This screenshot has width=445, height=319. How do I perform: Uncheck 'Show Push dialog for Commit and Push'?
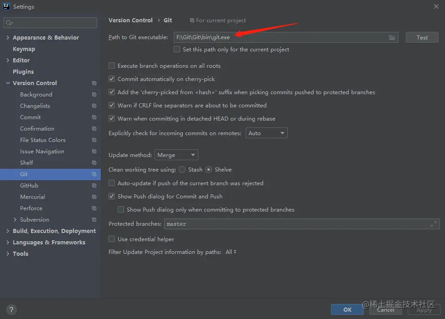[112, 196]
